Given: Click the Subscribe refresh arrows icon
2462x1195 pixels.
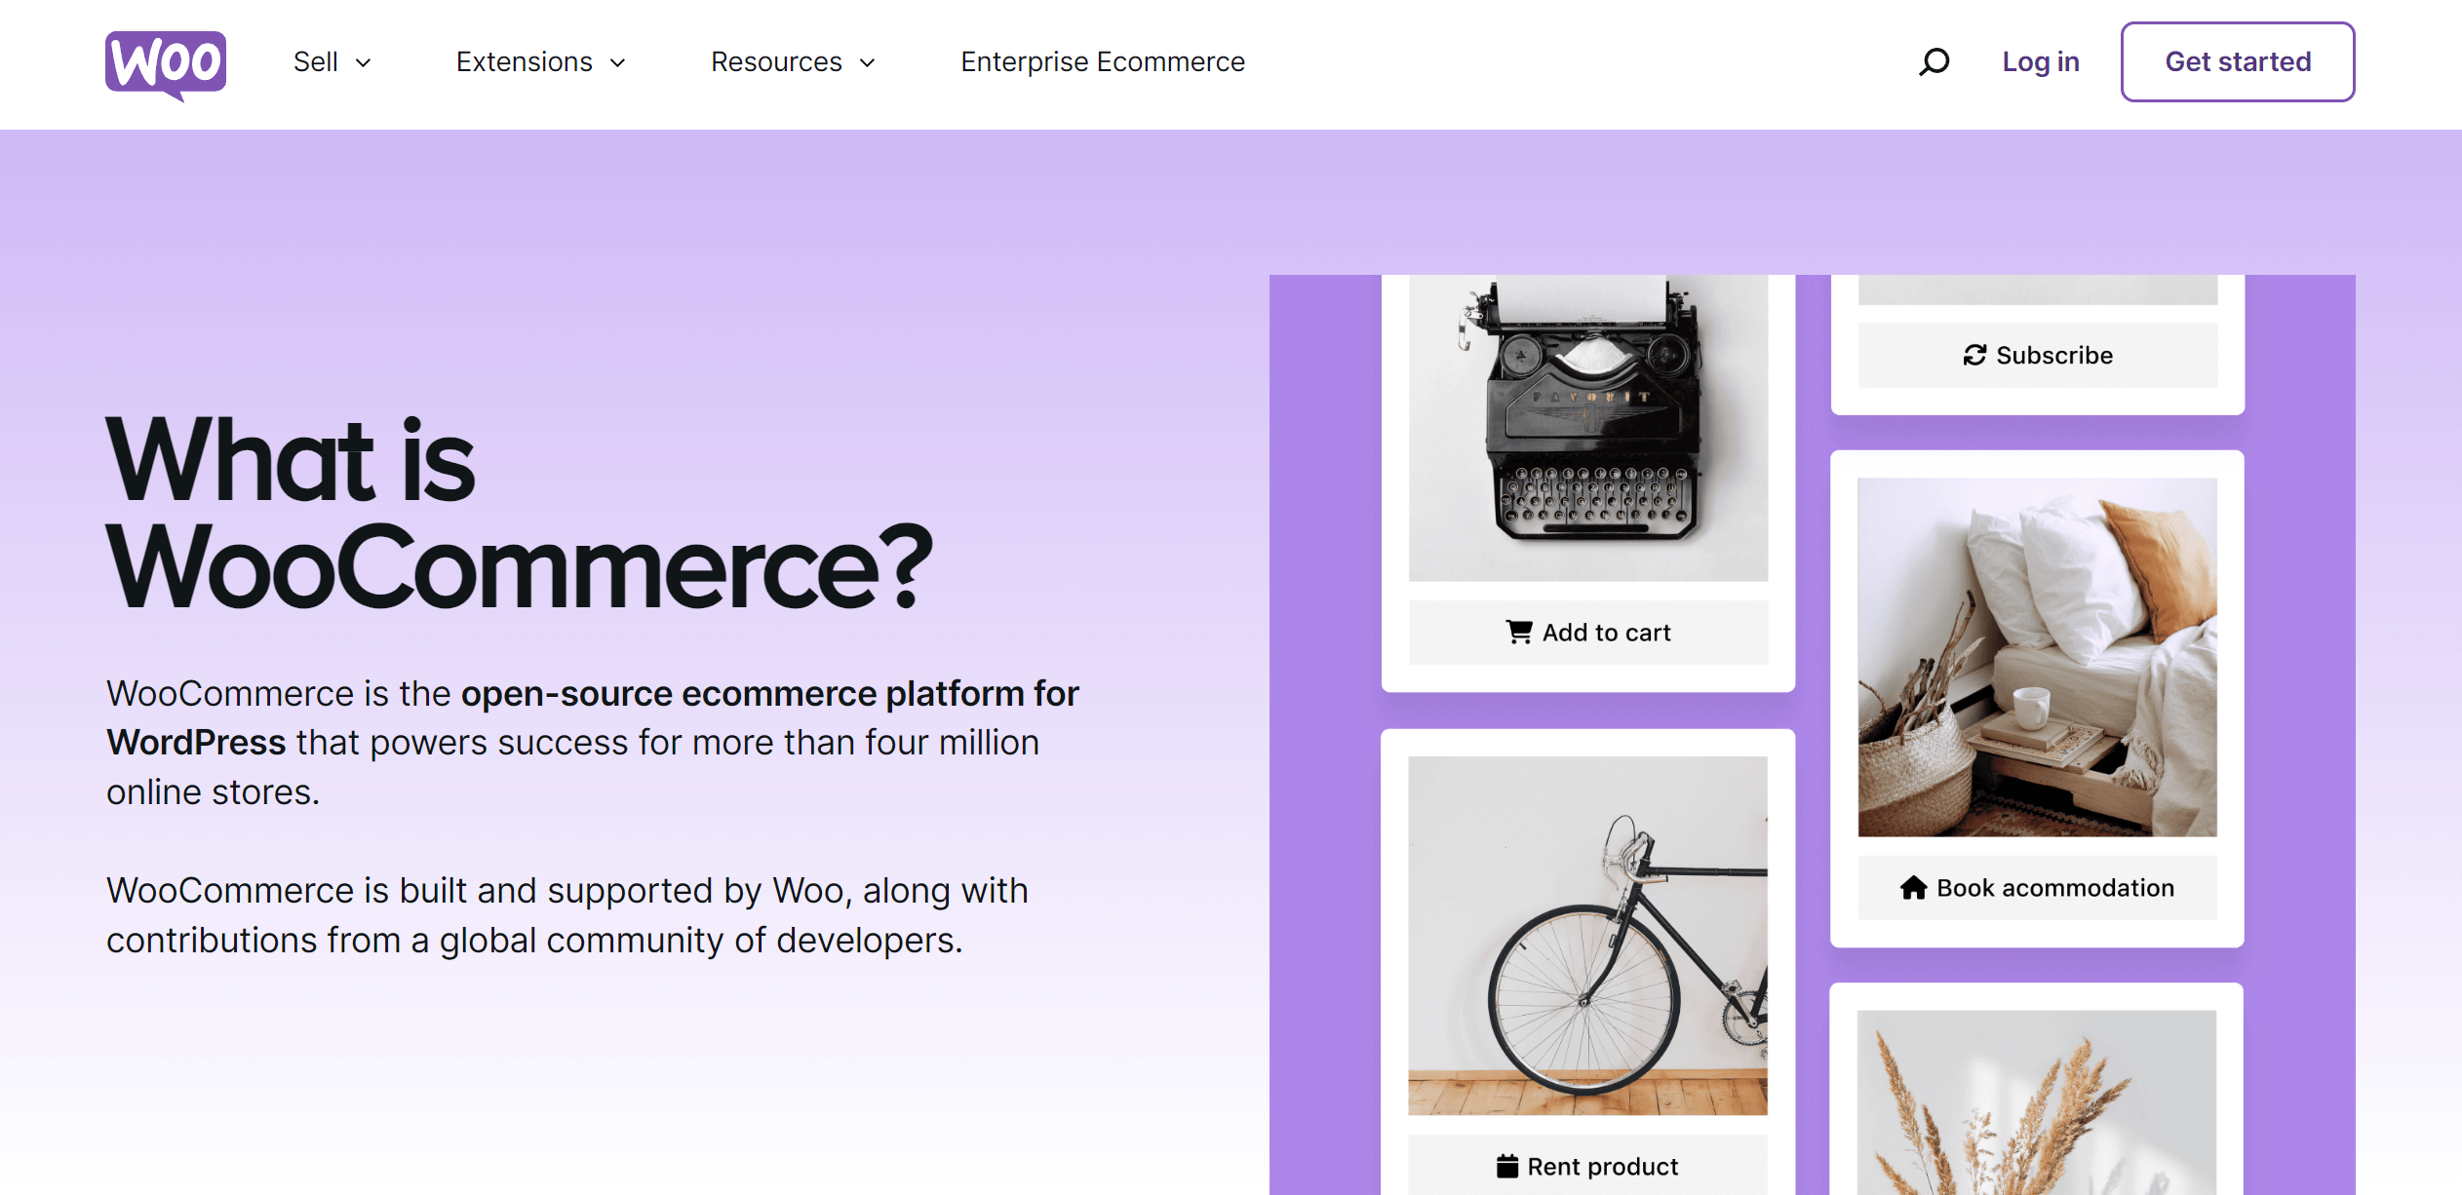Looking at the screenshot, I should coord(1974,356).
